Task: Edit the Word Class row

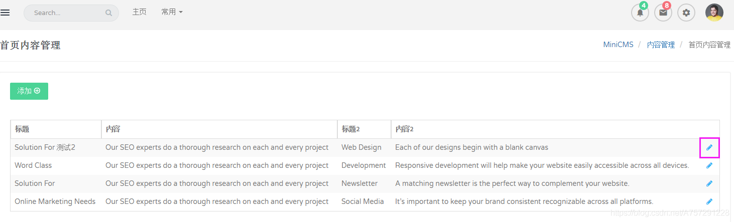Action: tap(709, 165)
